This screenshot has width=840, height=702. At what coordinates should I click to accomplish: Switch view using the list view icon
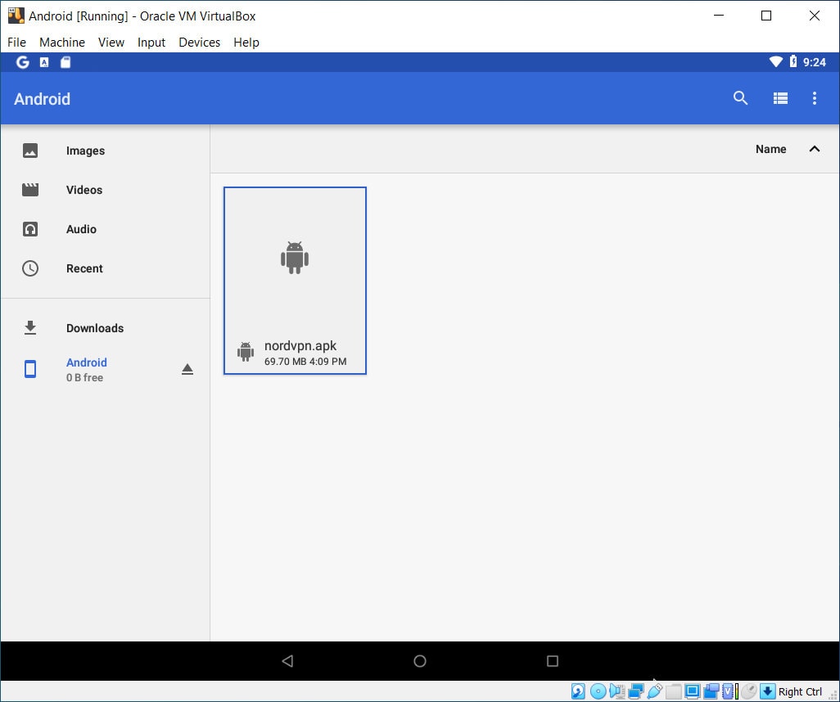click(780, 98)
